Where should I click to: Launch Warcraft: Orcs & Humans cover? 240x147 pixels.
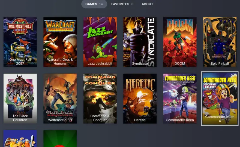60,42
